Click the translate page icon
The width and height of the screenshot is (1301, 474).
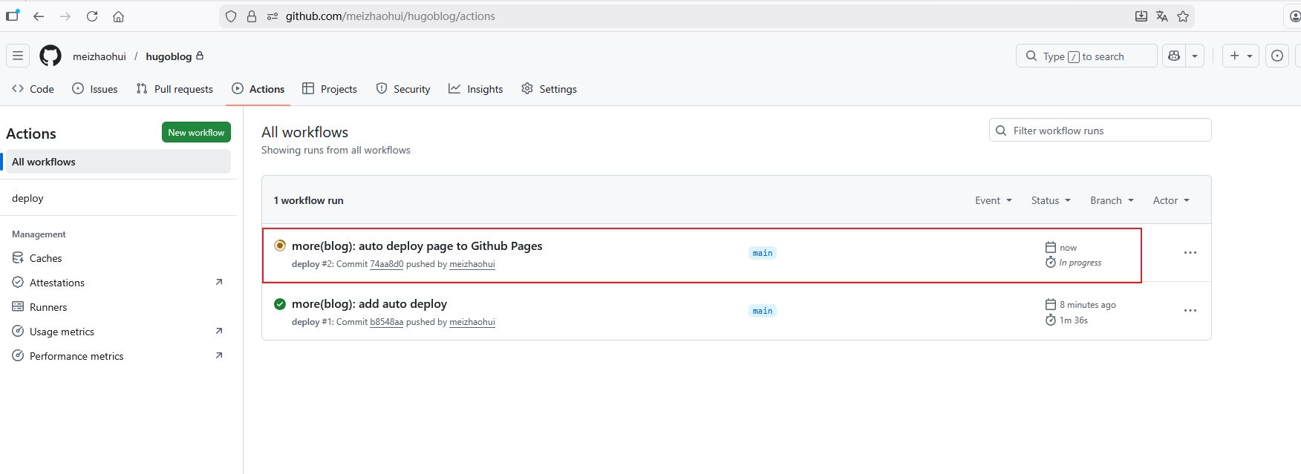1162,16
